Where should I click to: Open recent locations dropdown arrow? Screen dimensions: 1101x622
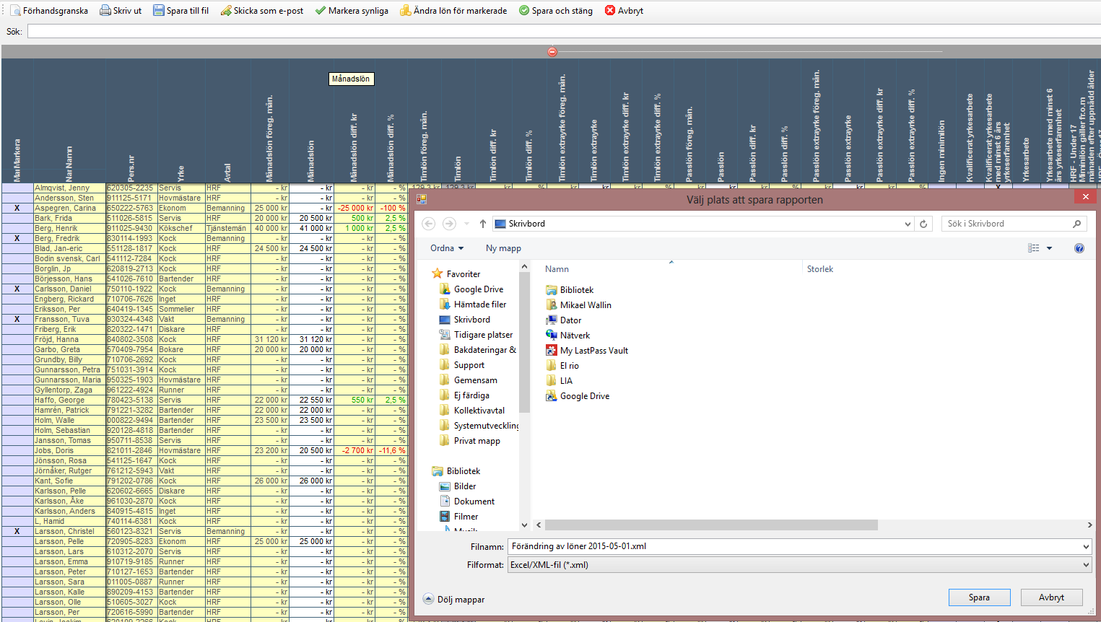pyautogui.click(x=466, y=224)
